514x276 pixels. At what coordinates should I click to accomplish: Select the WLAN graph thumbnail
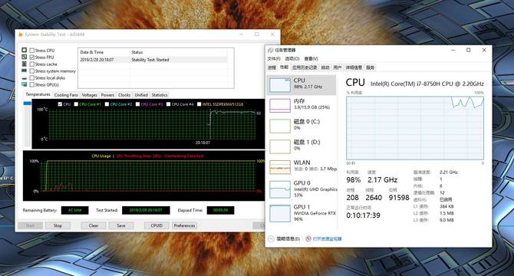[x=279, y=167]
